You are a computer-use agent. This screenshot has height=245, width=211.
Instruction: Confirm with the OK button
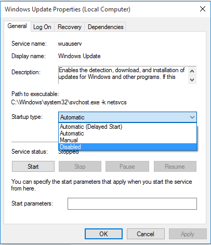[103, 234]
